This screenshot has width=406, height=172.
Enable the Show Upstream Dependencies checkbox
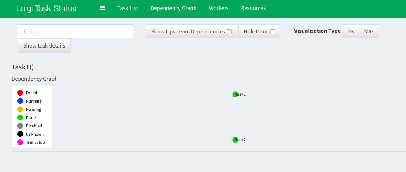click(x=229, y=32)
